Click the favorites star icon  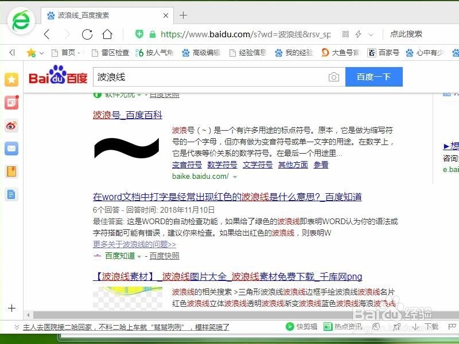(x=31, y=53)
